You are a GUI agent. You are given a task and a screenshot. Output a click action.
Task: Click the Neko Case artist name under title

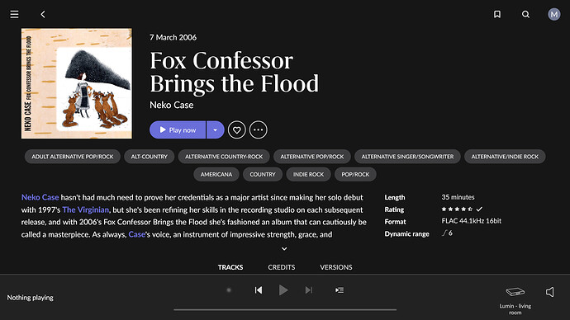coord(172,105)
